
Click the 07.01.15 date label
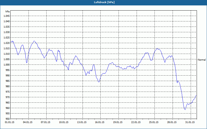coord(46,122)
